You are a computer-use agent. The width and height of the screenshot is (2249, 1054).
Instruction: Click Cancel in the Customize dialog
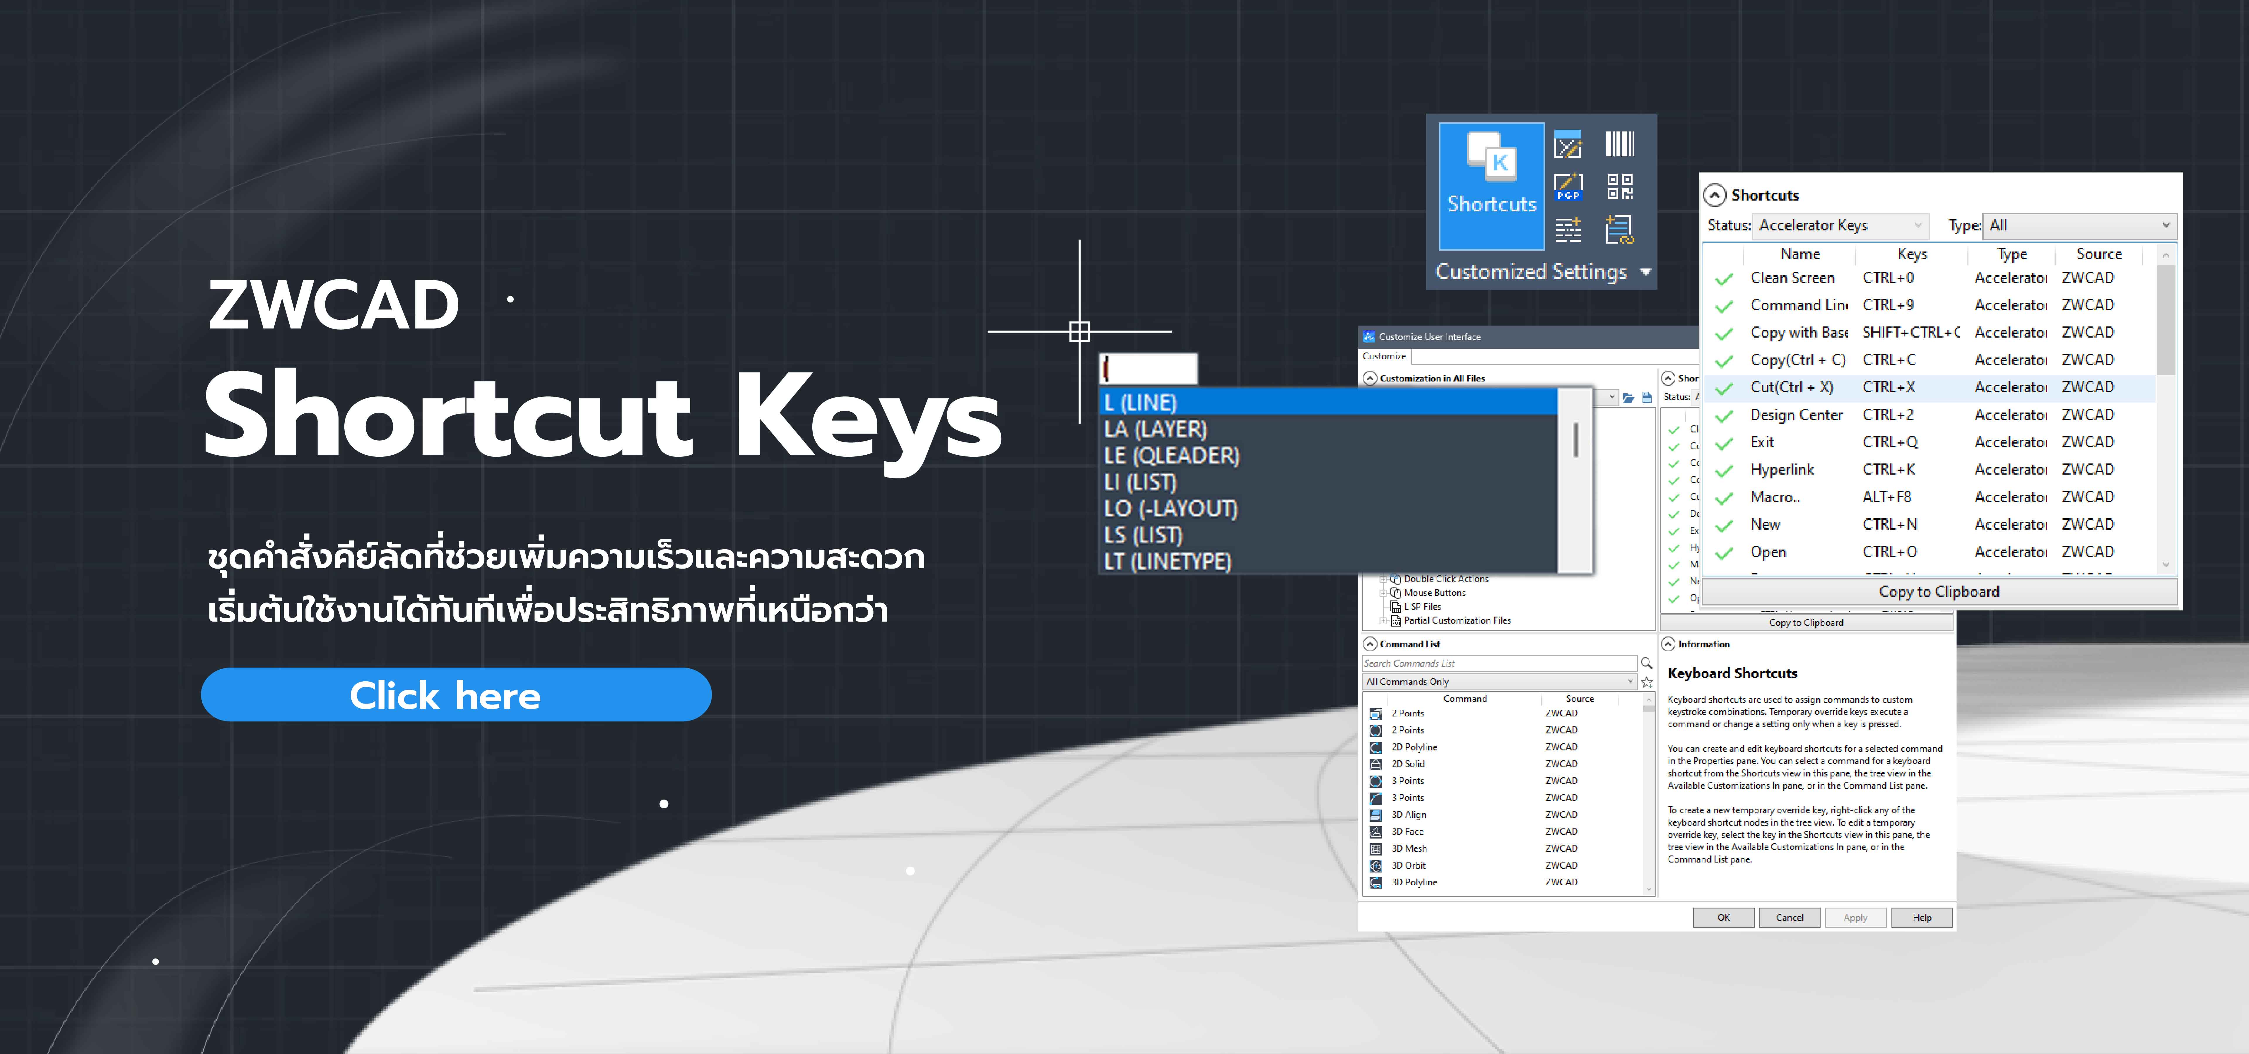click(x=1790, y=918)
